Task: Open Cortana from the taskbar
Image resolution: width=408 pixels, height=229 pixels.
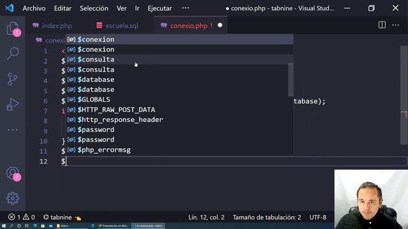Action: coord(19,226)
